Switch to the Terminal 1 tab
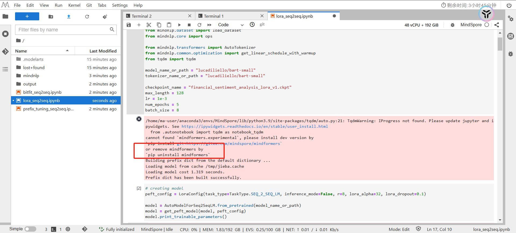Viewport: 516px width, 233px height. [x=214, y=16]
